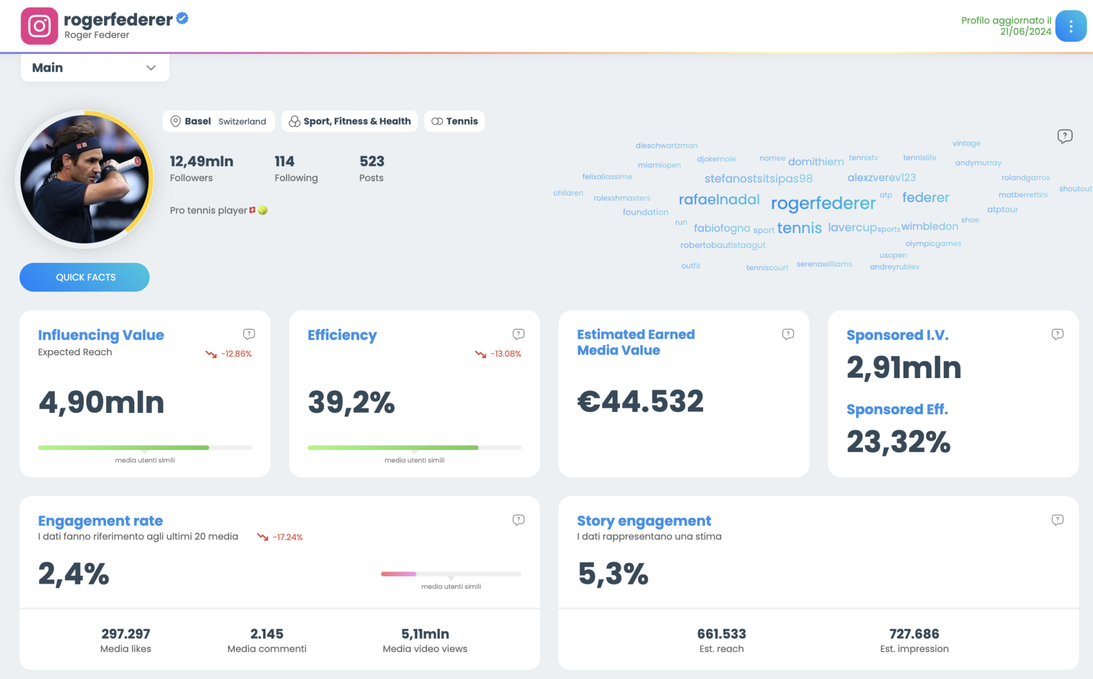
Task: Click the category icon beside Sport, Fitness & Health
Action: point(294,121)
